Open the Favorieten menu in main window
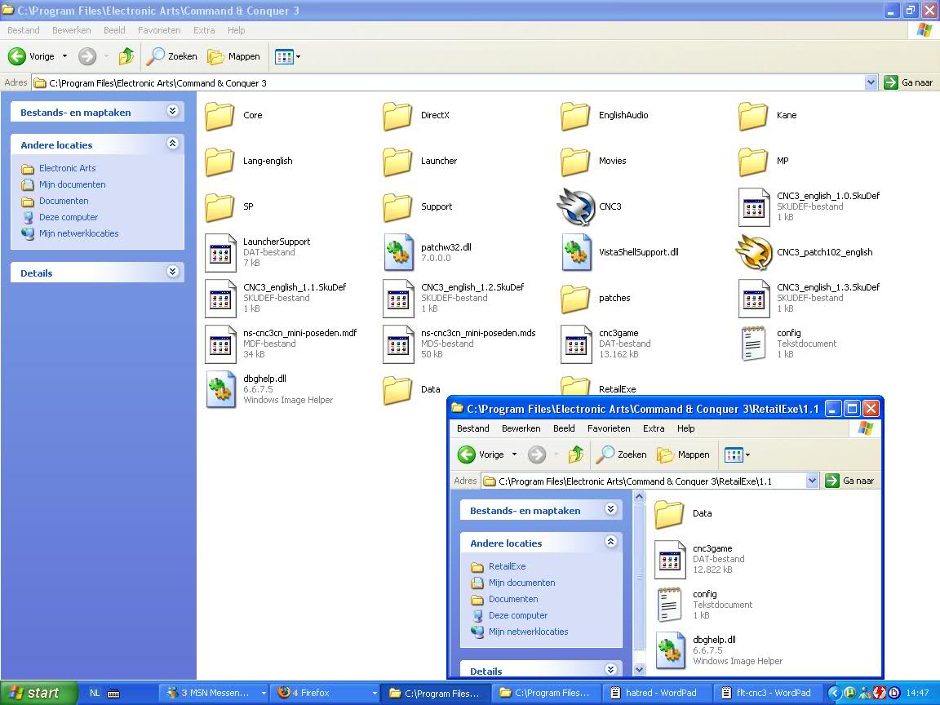 [159, 30]
